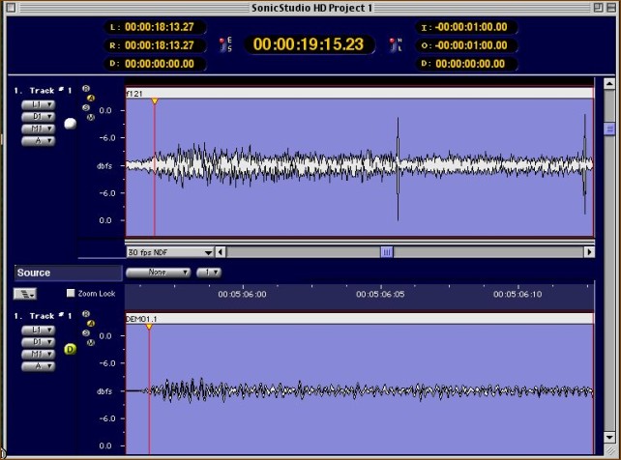Open the 30 fps NDF frame rate dropdown
The height and width of the screenshot is (460, 621).
[x=170, y=252]
